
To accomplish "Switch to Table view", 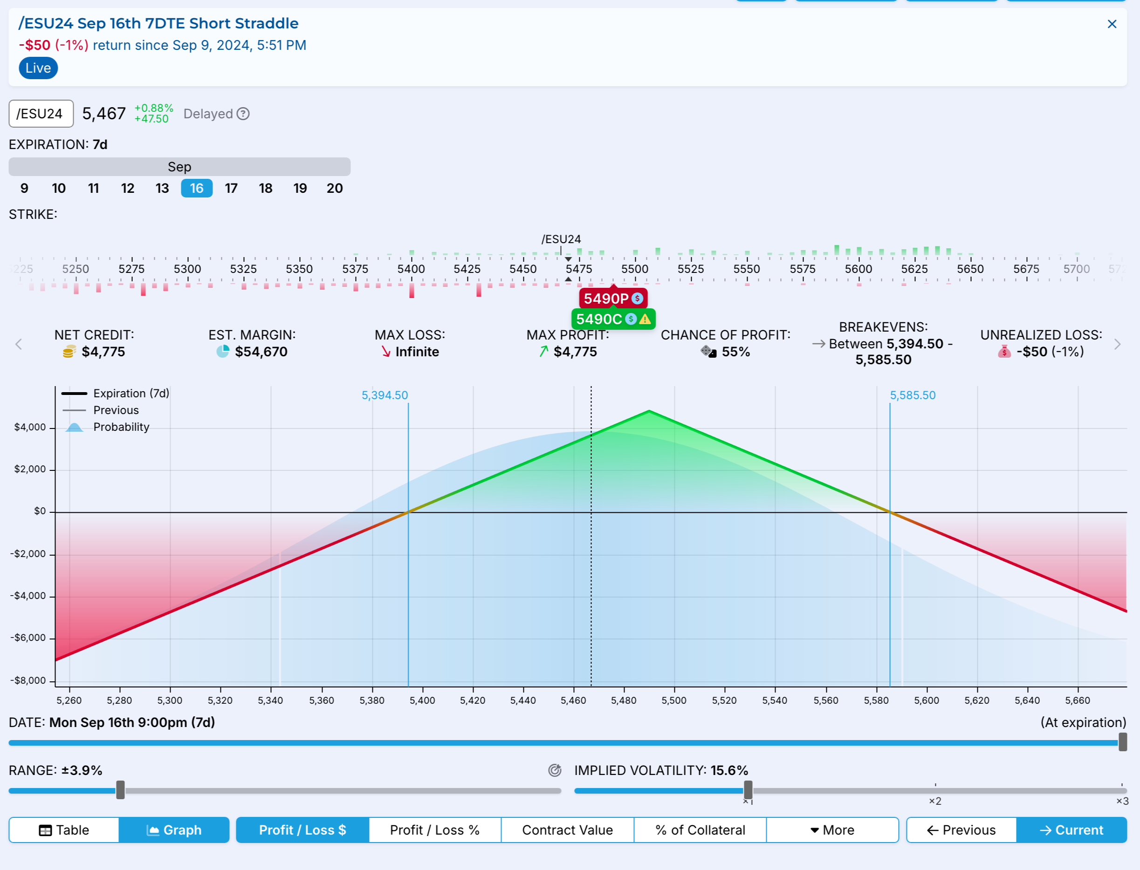I will pos(64,830).
